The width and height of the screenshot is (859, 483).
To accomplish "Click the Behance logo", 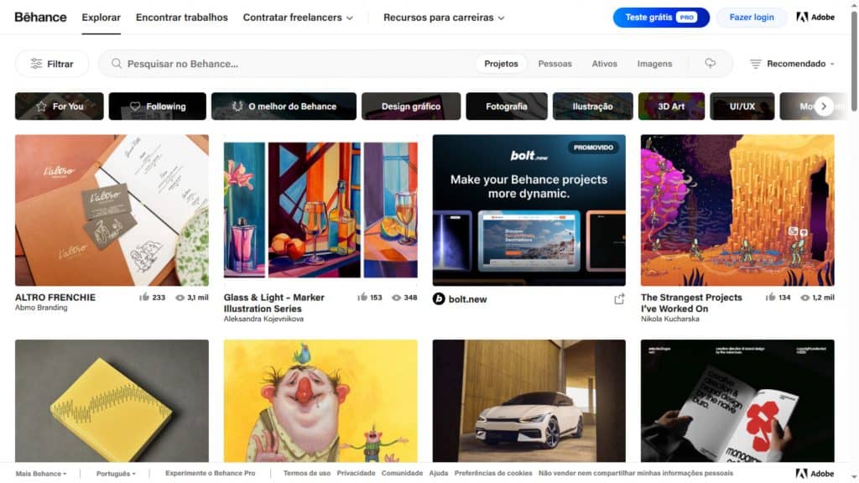I will 40,17.
